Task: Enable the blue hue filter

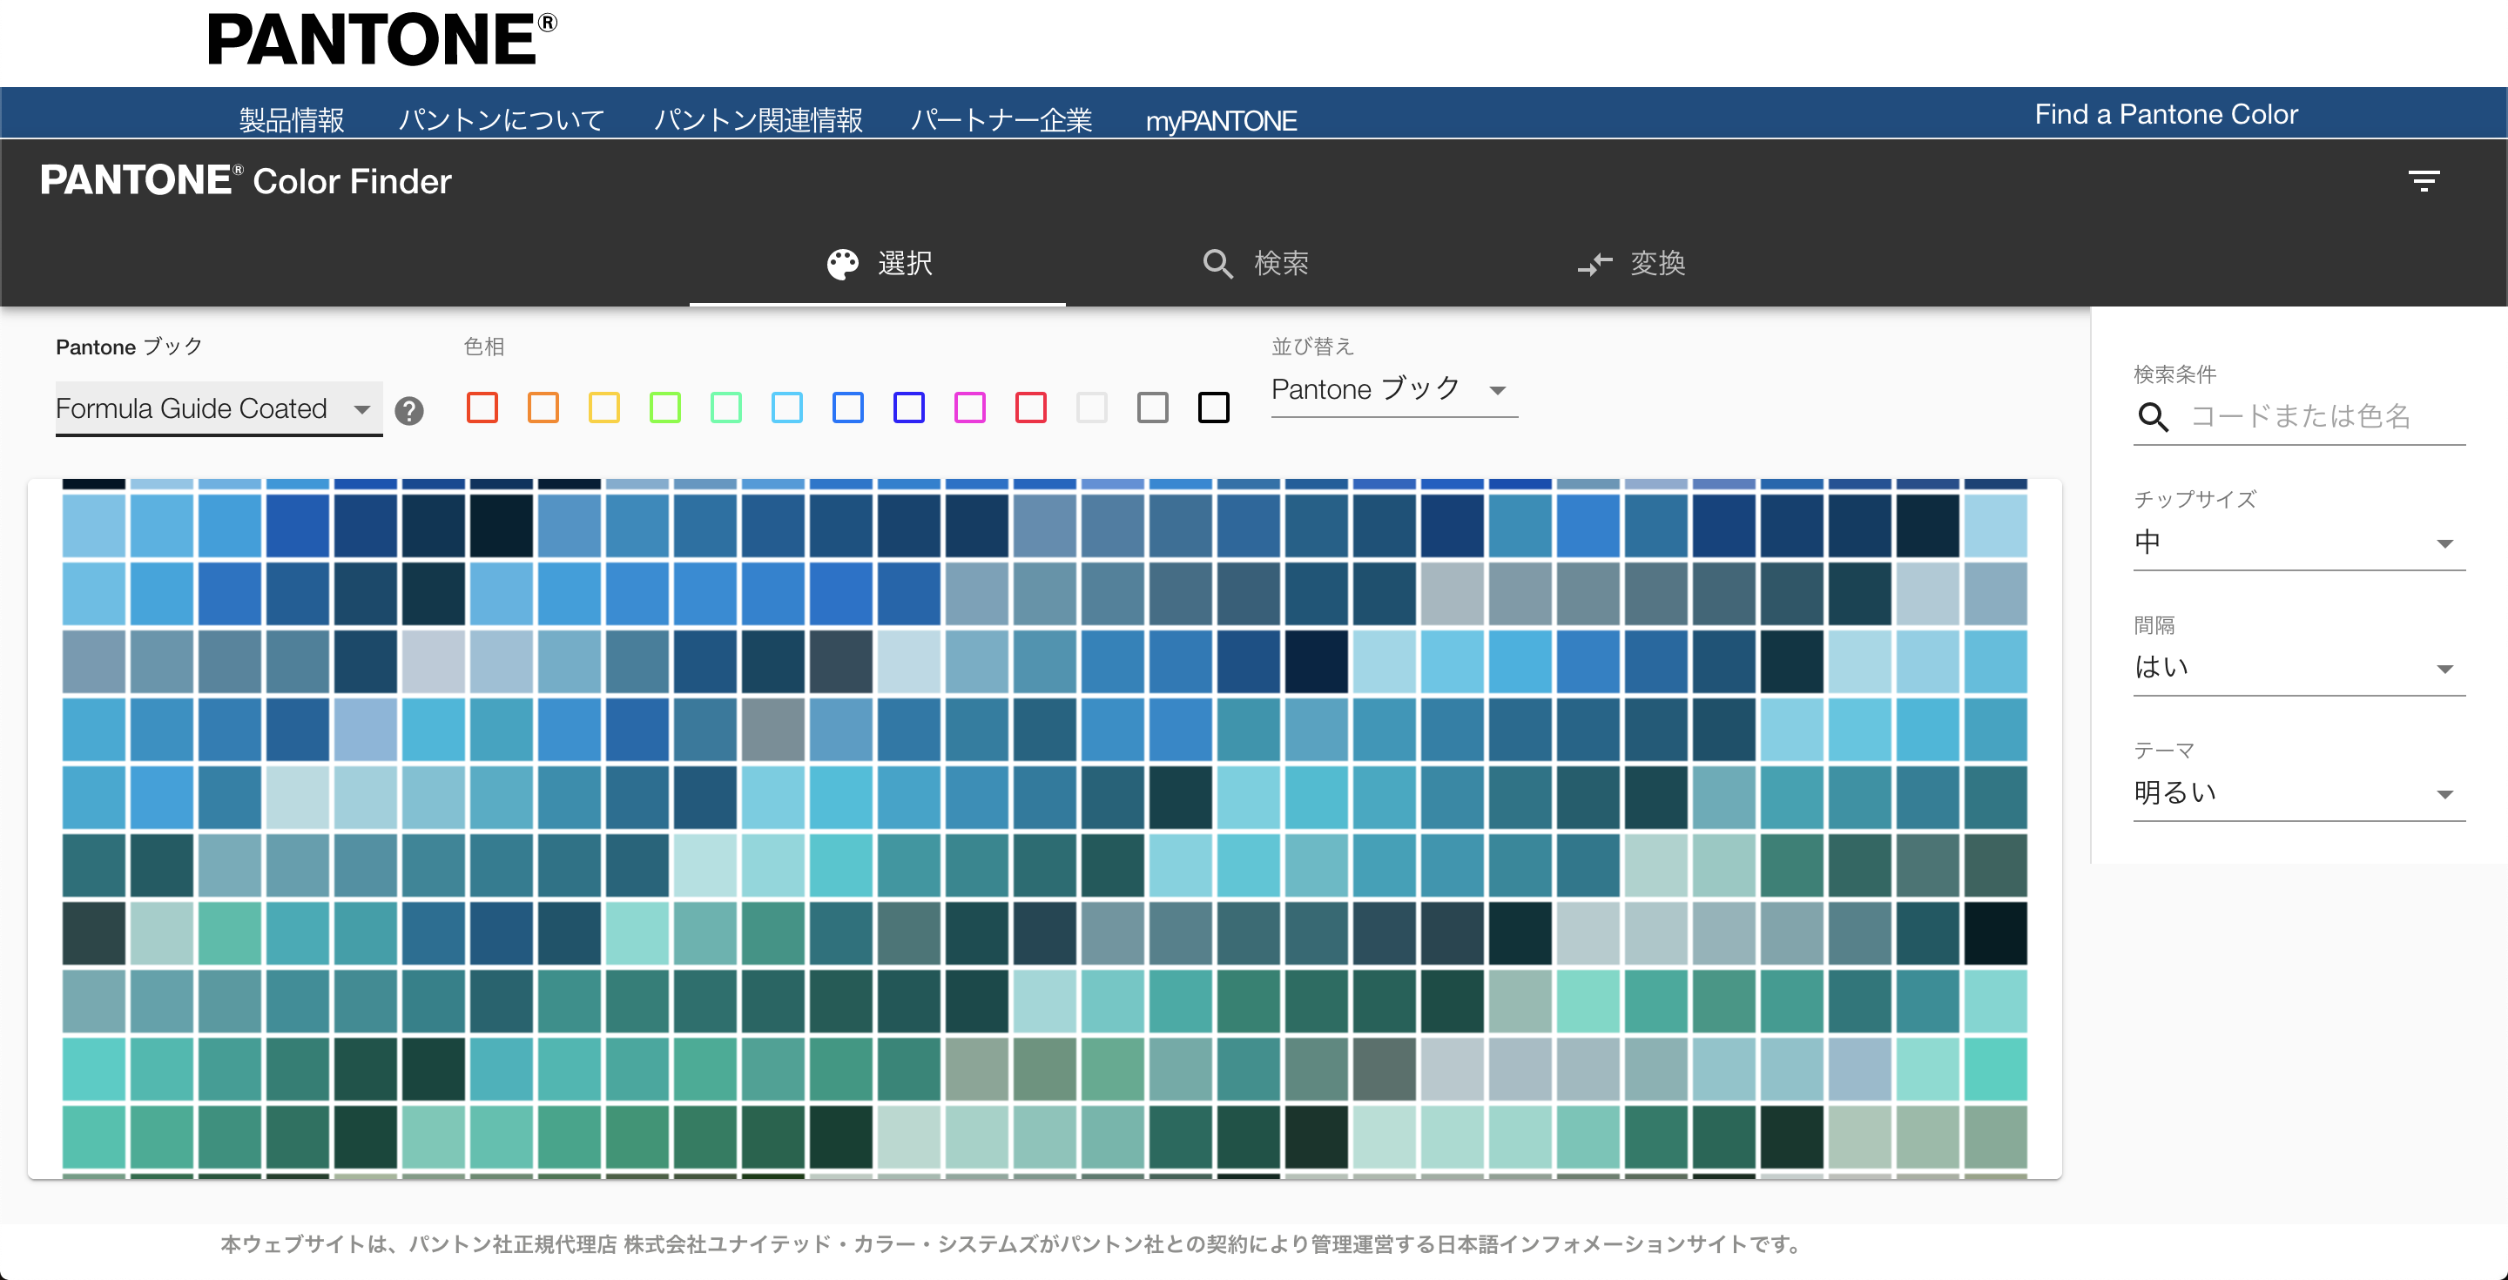Action: pyautogui.click(x=849, y=408)
